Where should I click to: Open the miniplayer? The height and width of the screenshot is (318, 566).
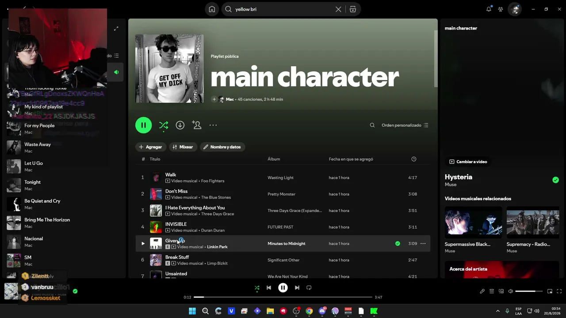(550, 291)
